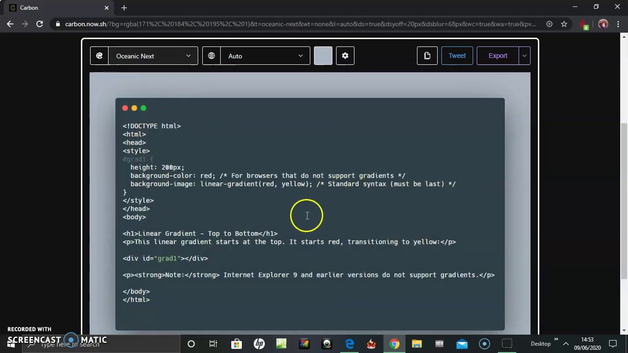This screenshot has width=628, height=353.
Task: Click the yellow window control dot
Action: pyautogui.click(x=134, y=108)
